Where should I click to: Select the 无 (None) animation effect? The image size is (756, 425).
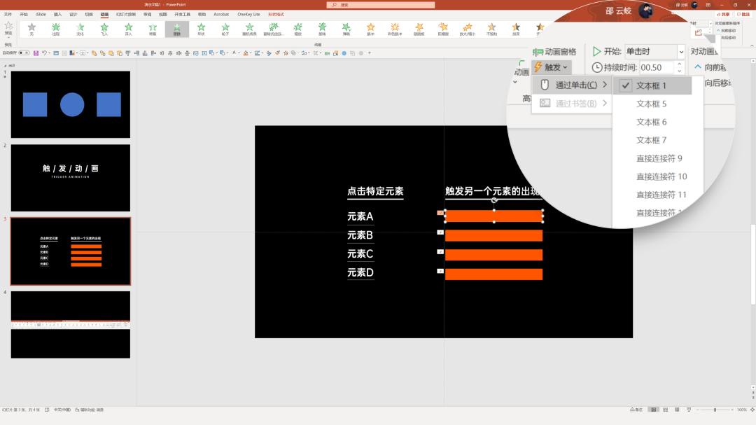31,29
